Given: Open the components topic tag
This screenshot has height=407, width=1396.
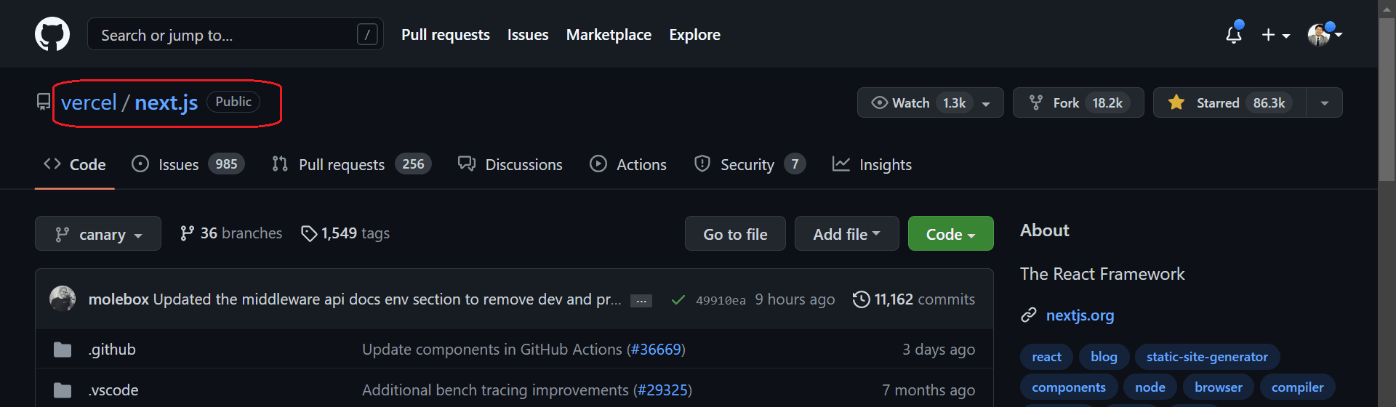Looking at the screenshot, I should coord(1069,387).
